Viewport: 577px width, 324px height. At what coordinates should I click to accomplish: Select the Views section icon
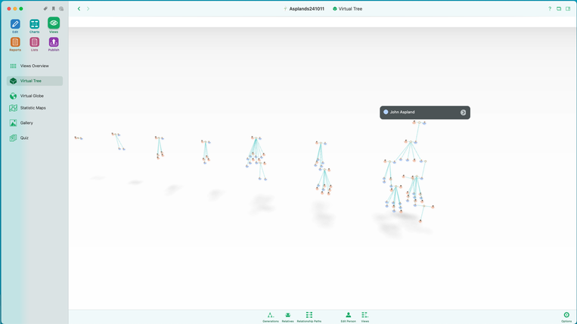54,23
